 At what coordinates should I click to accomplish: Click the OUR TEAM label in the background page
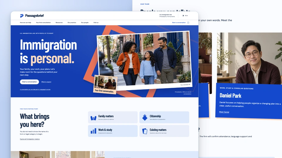[x=145, y=4]
